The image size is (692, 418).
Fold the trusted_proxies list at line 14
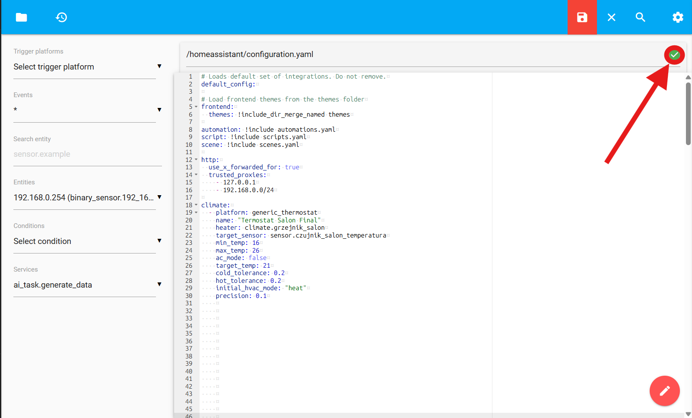point(196,175)
